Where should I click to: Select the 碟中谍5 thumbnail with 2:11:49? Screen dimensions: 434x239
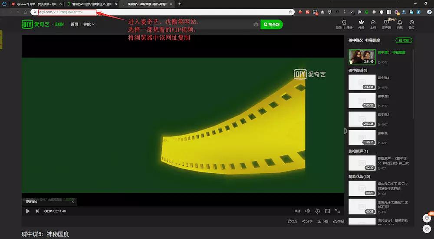pos(362,57)
